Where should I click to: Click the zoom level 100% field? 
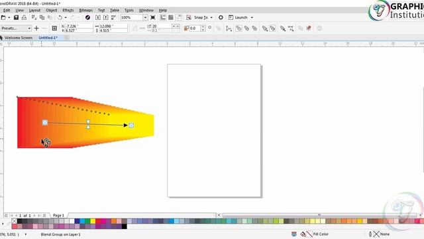(x=132, y=17)
